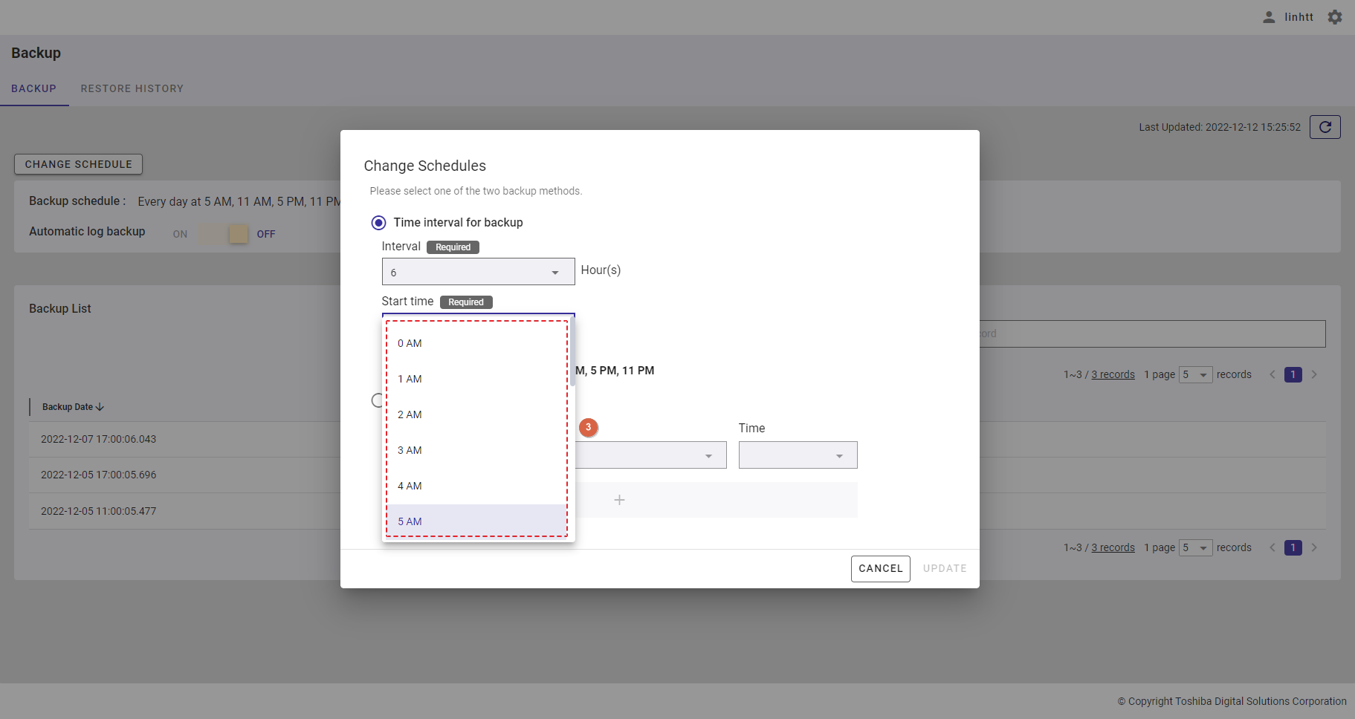This screenshot has width=1355, height=719.
Task: Open settings gear icon in header
Action: point(1335,17)
